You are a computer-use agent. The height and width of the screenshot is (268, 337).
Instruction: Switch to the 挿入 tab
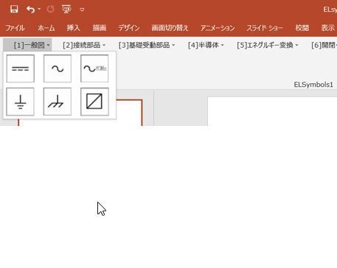74,28
